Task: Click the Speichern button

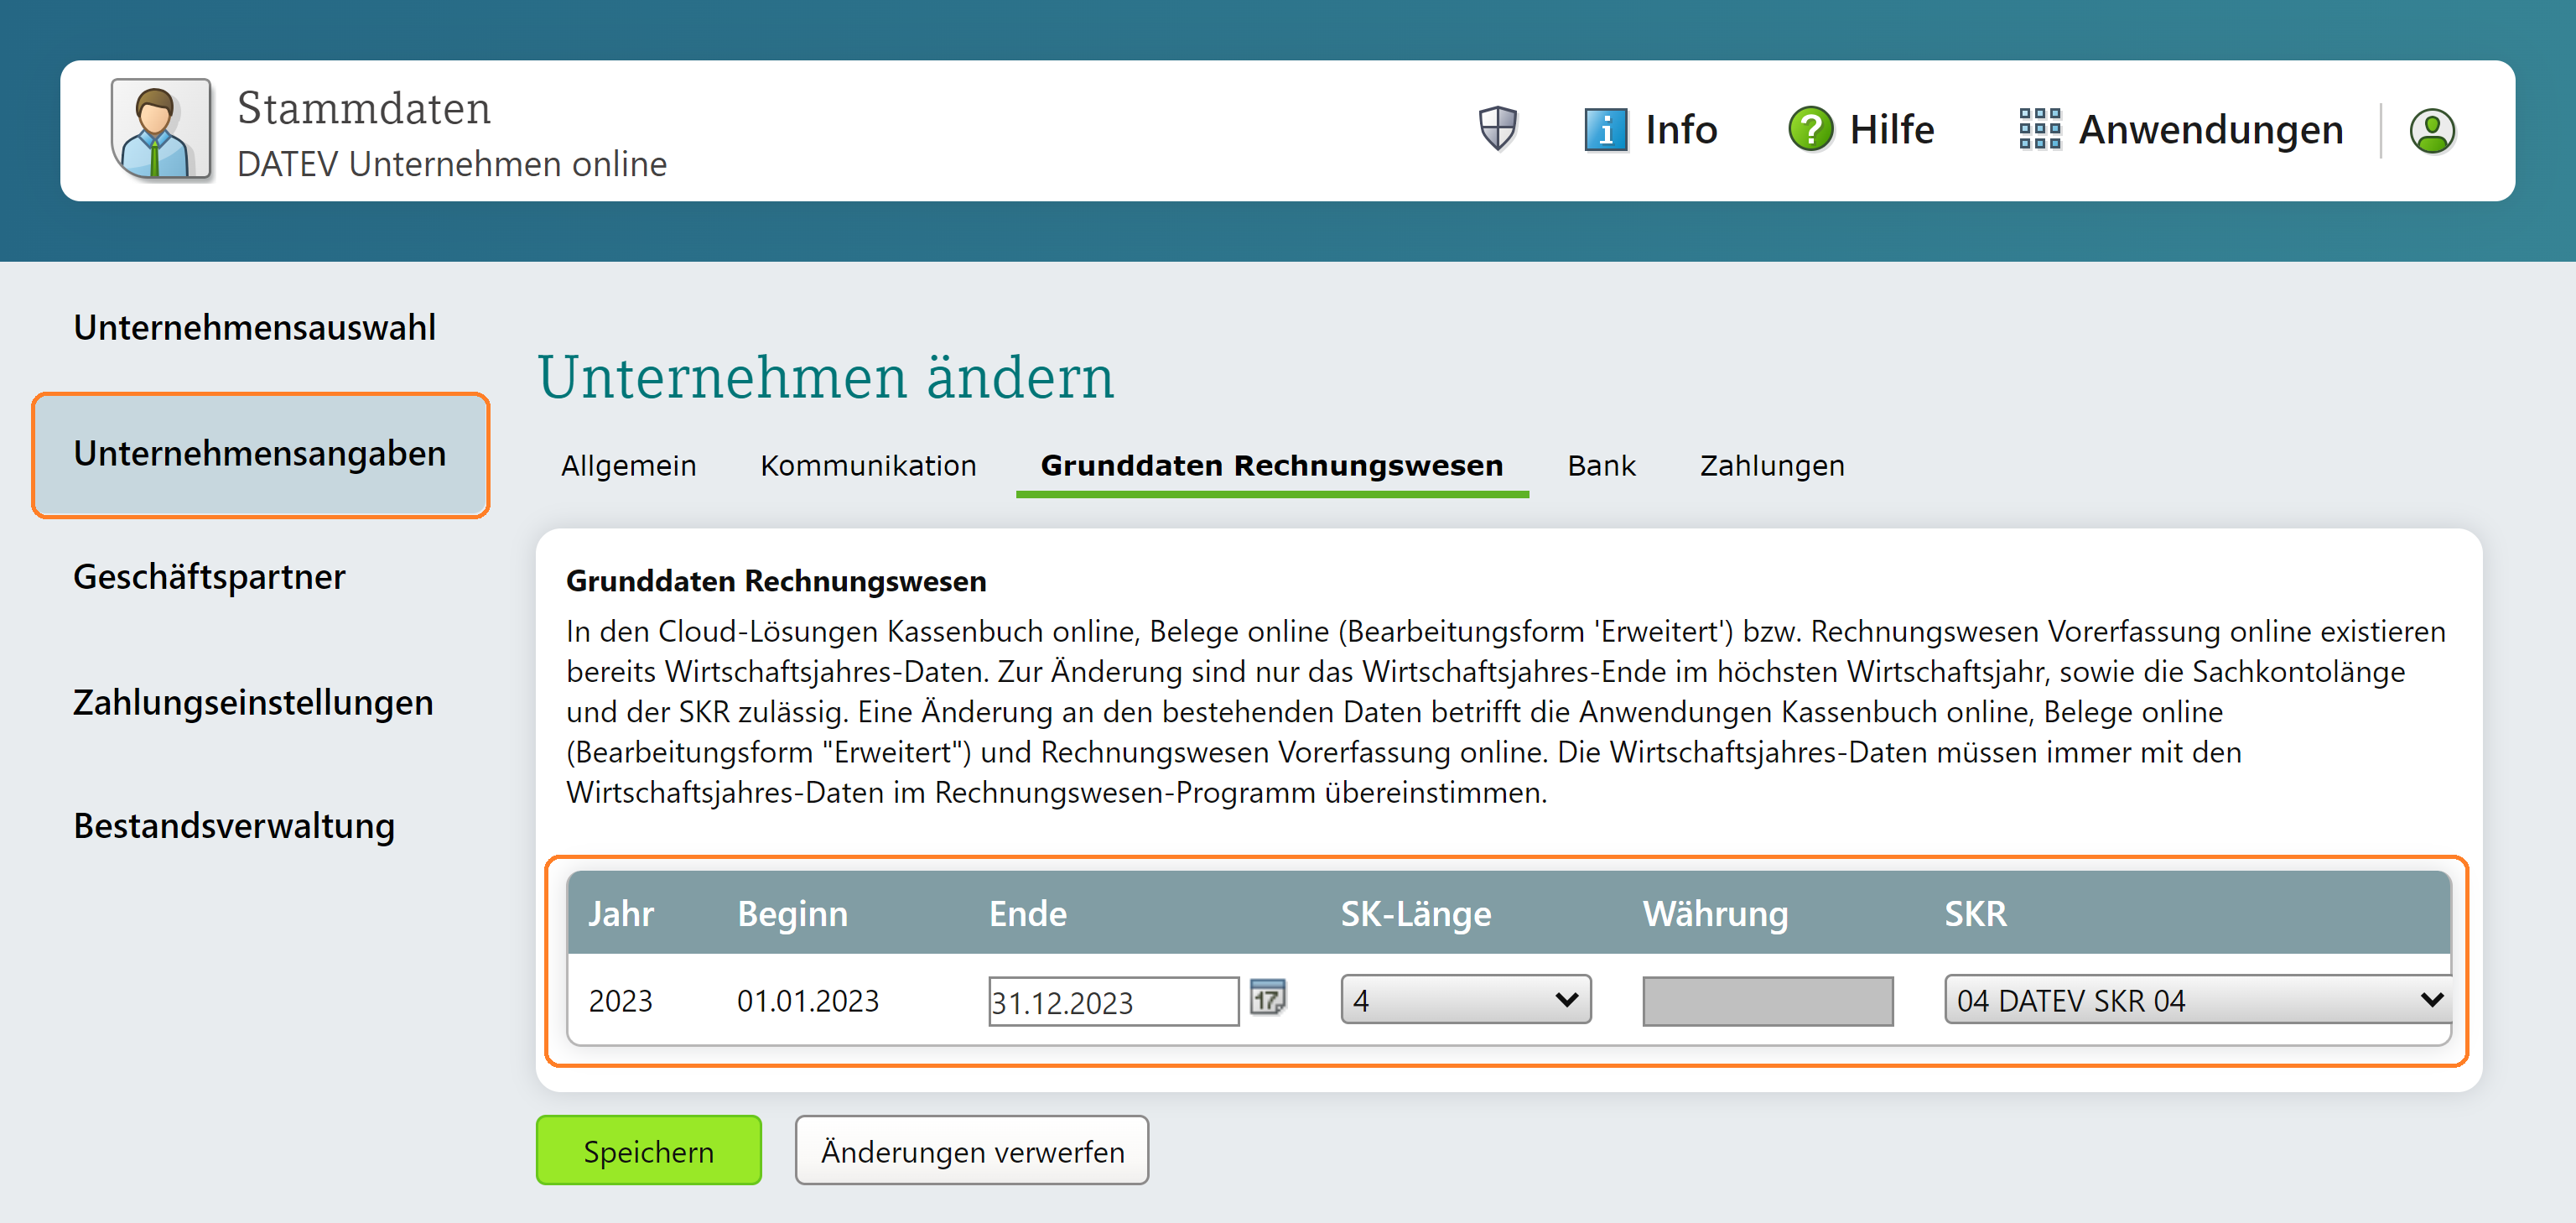Action: pyautogui.click(x=648, y=1151)
